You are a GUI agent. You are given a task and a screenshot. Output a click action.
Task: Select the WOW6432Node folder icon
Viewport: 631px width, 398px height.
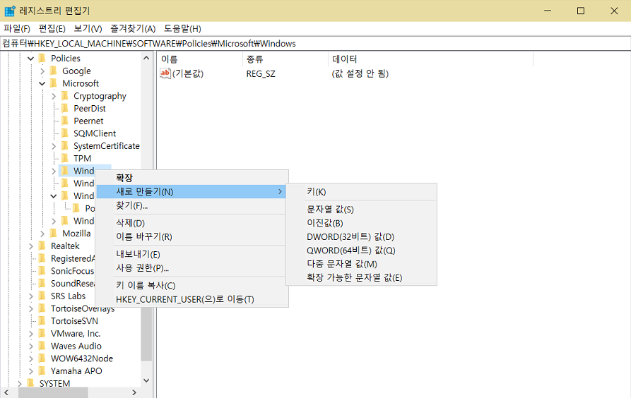42,358
